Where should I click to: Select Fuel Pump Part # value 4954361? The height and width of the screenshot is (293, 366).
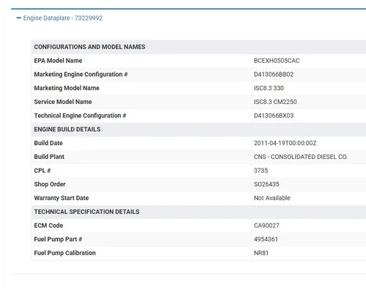(266, 239)
